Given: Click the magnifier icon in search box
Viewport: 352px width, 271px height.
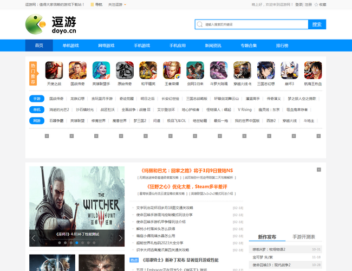Looking at the screenshot, I should pos(200,24).
